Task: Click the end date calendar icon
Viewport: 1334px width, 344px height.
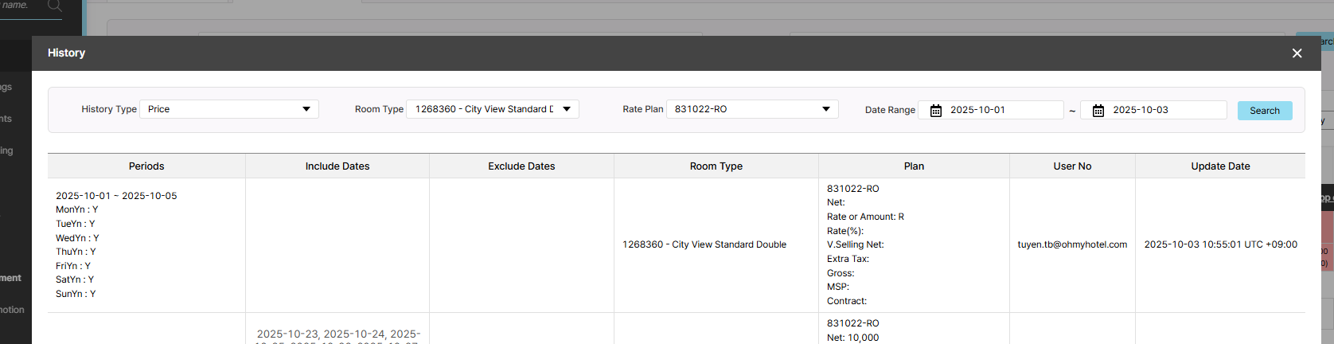Action: coord(1098,111)
